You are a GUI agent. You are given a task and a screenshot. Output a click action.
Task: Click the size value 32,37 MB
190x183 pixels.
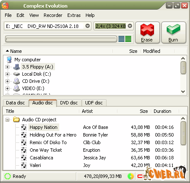point(140,142)
